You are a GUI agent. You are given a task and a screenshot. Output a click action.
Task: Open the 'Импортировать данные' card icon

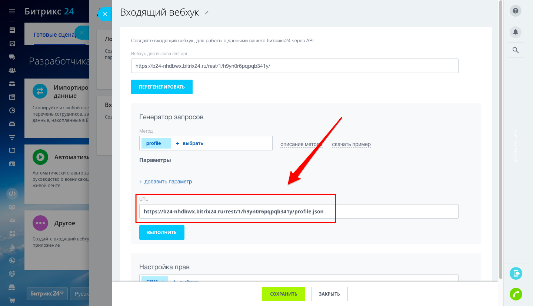tap(40, 91)
